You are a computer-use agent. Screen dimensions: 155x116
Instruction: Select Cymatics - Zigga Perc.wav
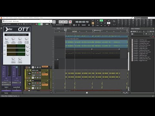point(140,61)
